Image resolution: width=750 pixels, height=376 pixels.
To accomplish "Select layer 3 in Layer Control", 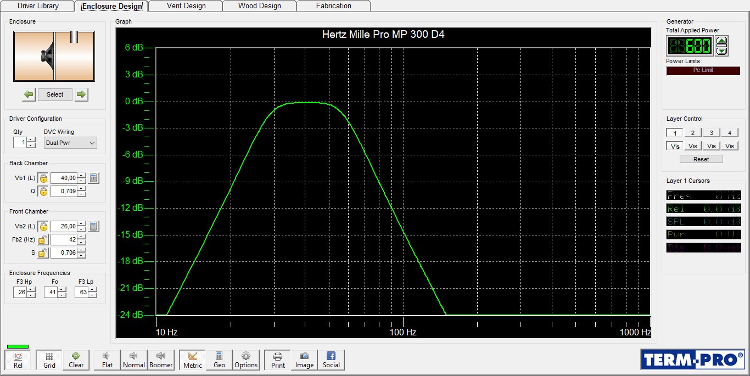I will click(x=712, y=133).
